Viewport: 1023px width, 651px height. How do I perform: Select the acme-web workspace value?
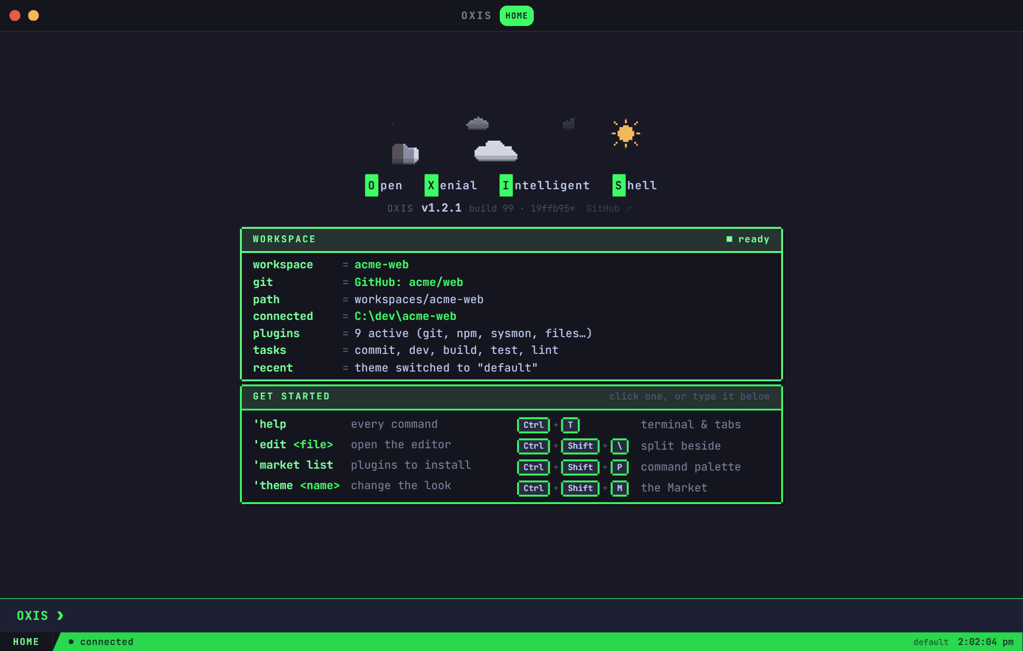(x=381, y=264)
